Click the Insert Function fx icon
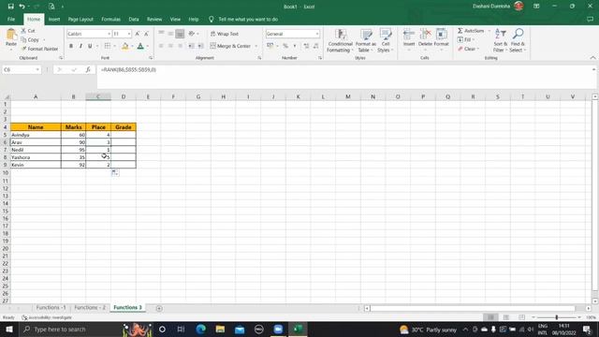This screenshot has width=599, height=337. click(x=88, y=69)
